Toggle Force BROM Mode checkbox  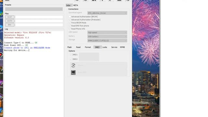tap(70, 23)
